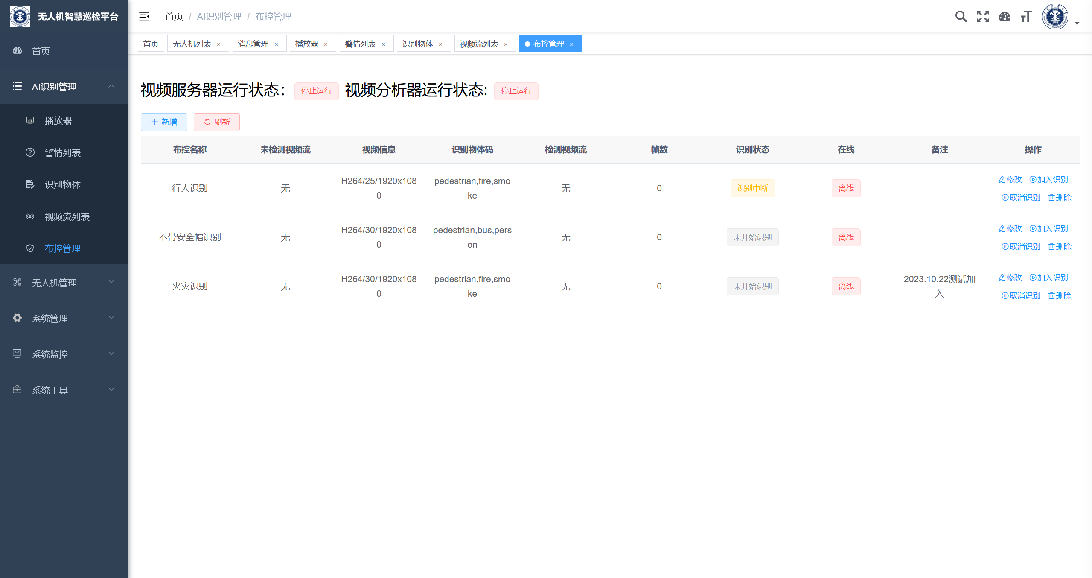Switch to the 无人机列表 tab
This screenshot has height=578, width=1092.
pyautogui.click(x=192, y=44)
